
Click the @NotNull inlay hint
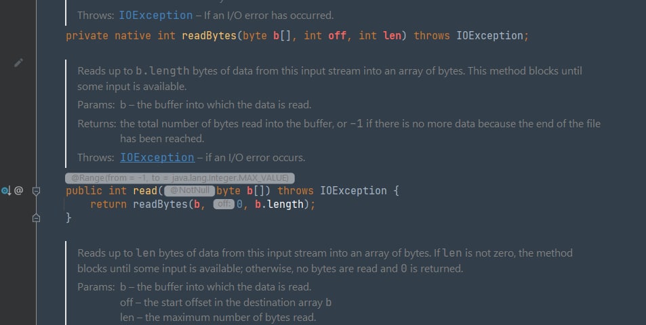coord(190,190)
